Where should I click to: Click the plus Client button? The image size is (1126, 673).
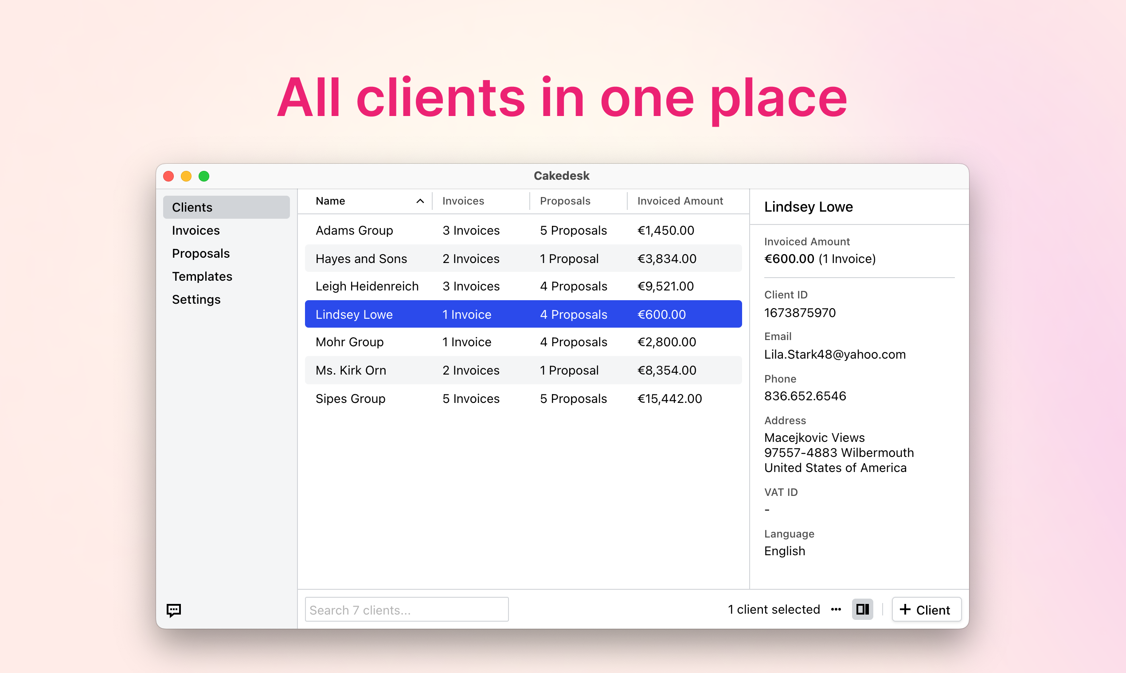click(x=926, y=609)
